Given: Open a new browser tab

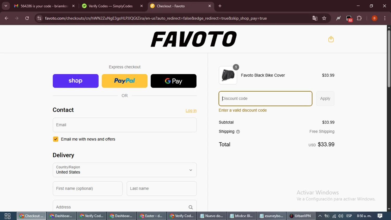Looking at the screenshot, I should (x=220, y=6).
